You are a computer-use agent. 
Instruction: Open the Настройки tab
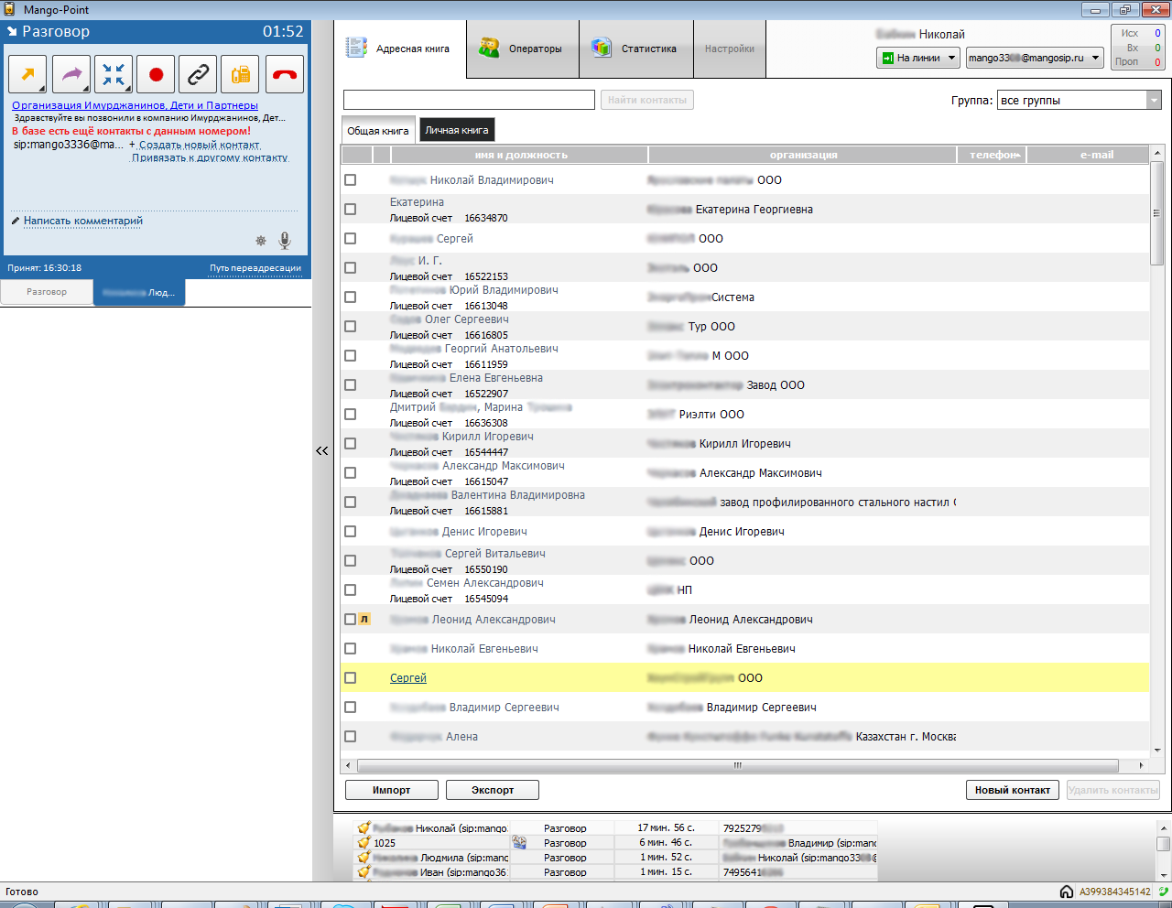tap(730, 49)
